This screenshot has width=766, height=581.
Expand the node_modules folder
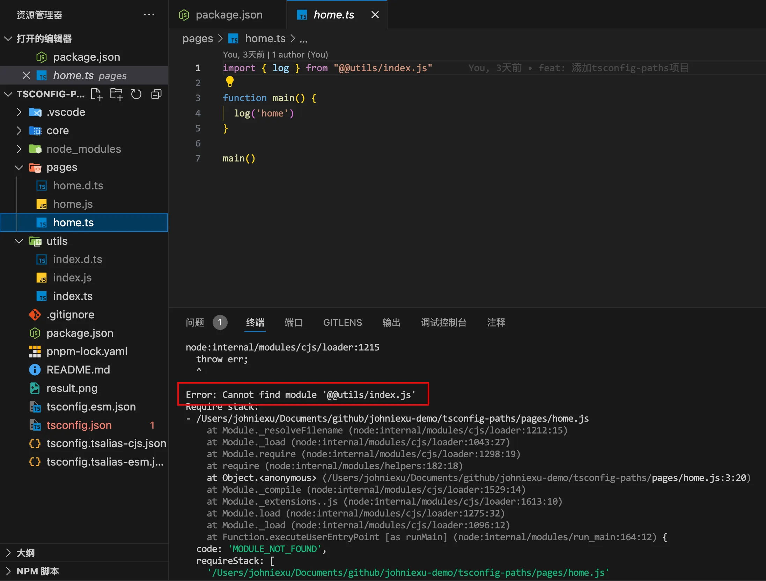pyautogui.click(x=19, y=149)
